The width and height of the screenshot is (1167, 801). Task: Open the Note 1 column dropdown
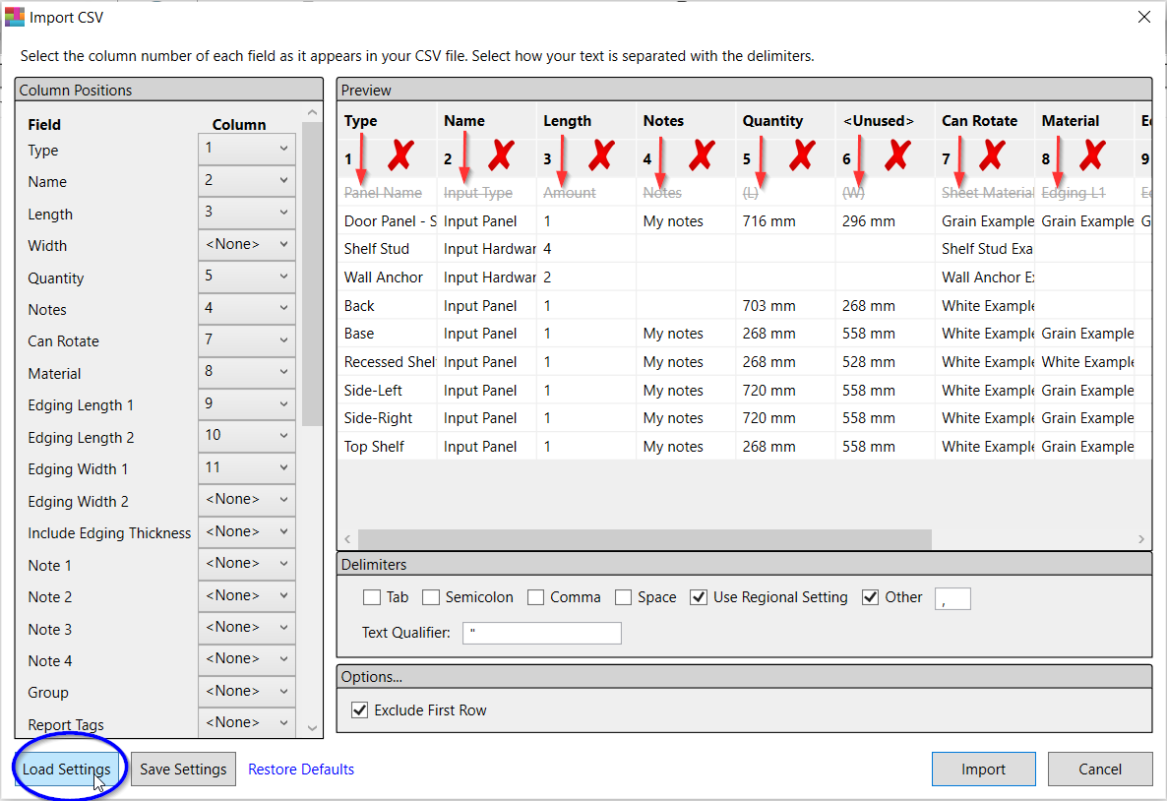coord(246,564)
